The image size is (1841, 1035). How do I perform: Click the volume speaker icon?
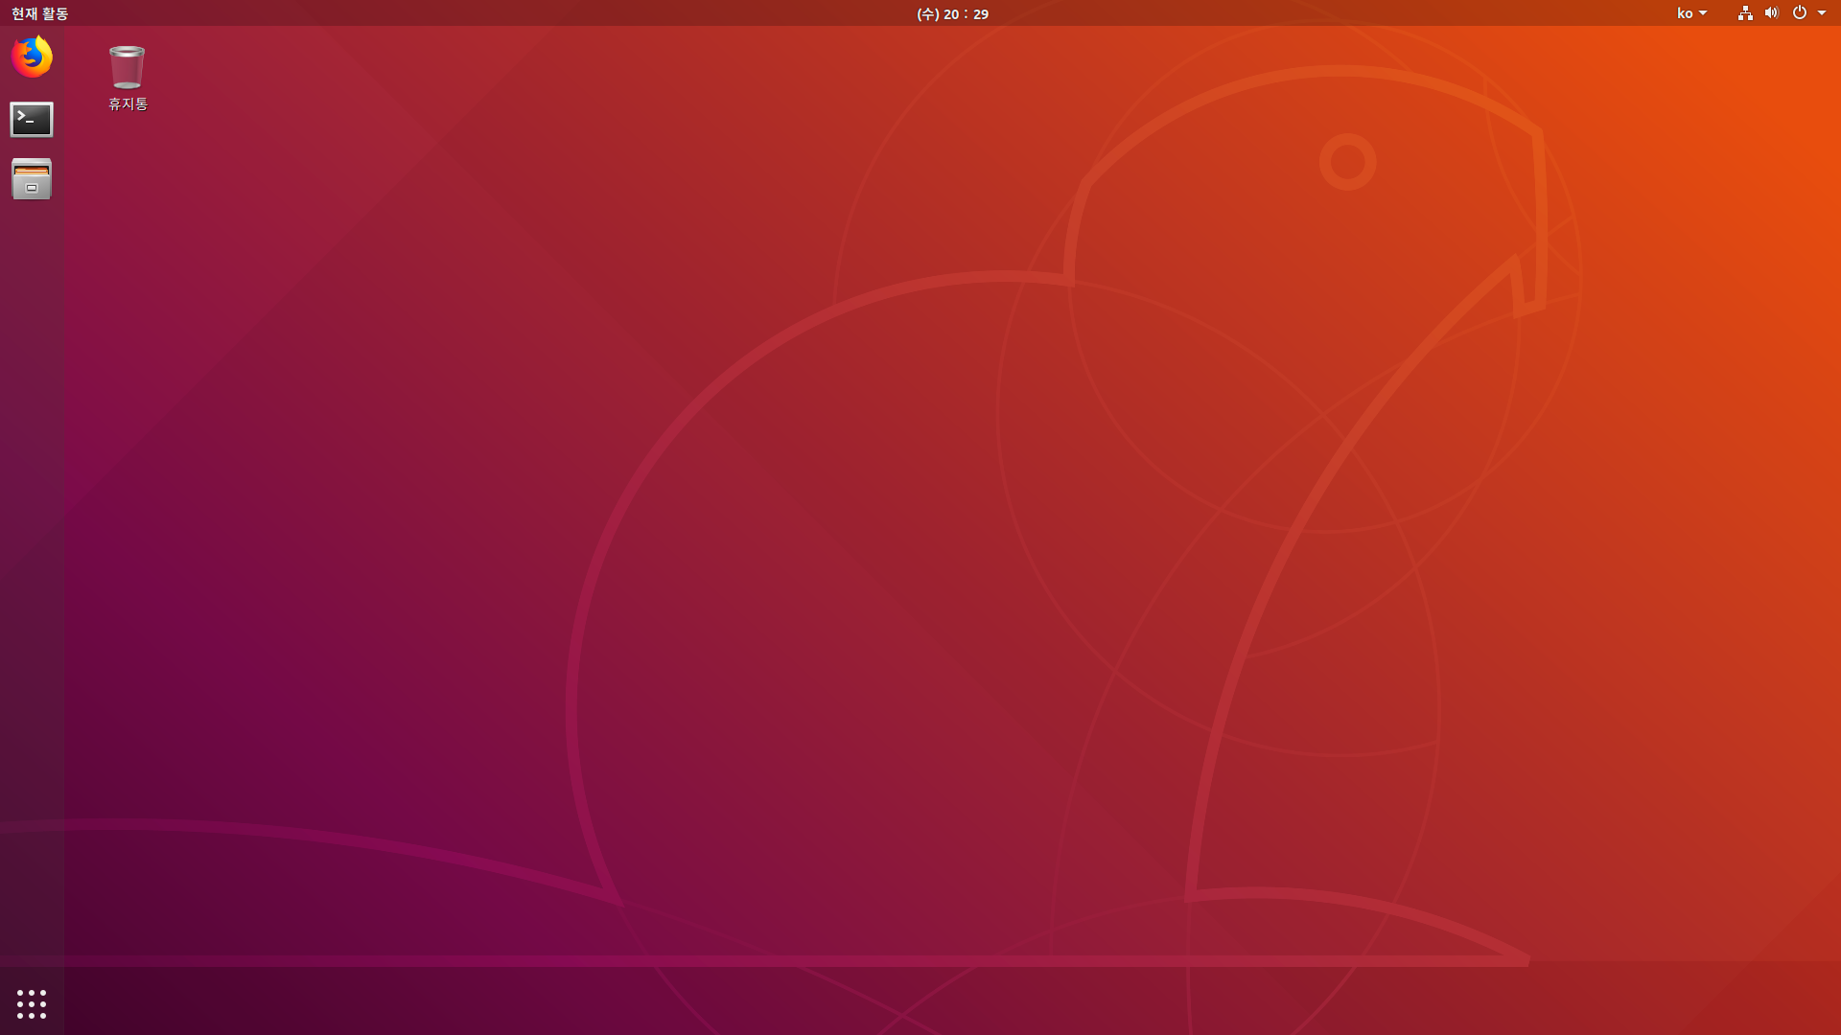click(x=1771, y=13)
